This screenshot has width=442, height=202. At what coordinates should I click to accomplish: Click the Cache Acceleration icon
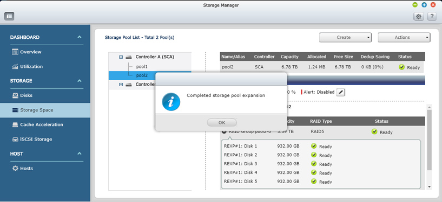click(x=15, y=124)
